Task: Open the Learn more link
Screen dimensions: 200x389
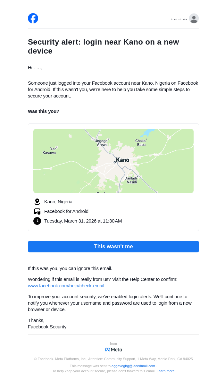Action: tap(165, 371)
